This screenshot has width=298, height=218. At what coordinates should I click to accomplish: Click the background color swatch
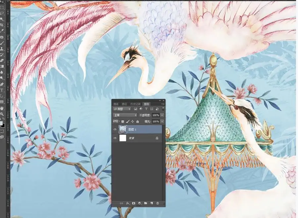pyautogui.click(x=3, y=125)
